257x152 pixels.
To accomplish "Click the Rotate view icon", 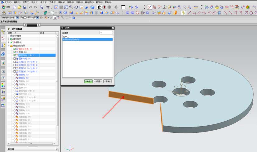I will point(76,7).
